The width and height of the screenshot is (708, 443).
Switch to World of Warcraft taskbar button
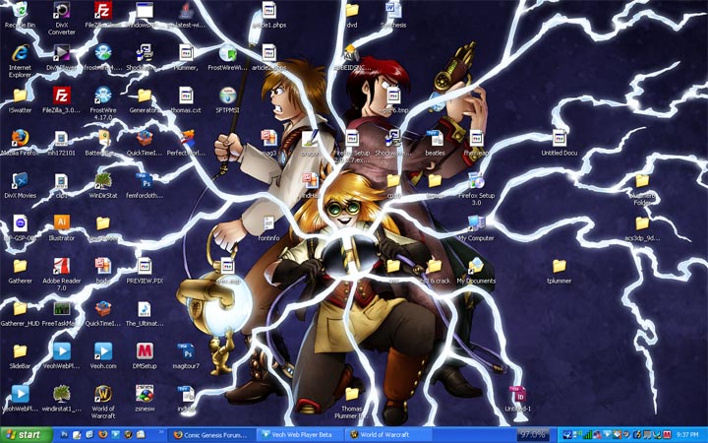coord(386,435)
